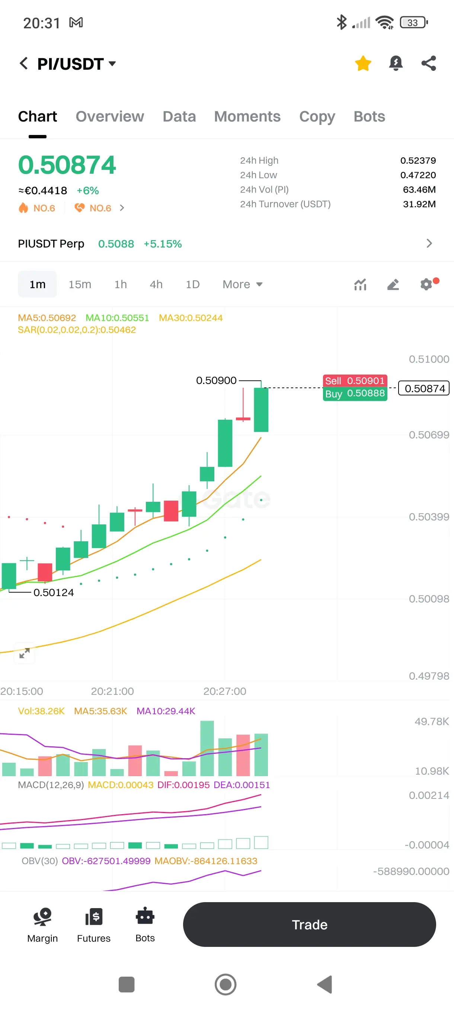Viewport: 454px width, 1011px height.
Task: Select the 15m timeframe
Action: coord(80,284)
